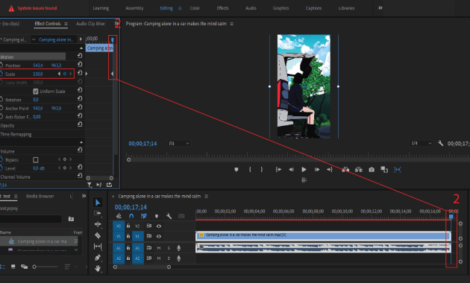The image size is (470, 283).
Task: Switch to Effects workspace
Action: click(222, 8)
